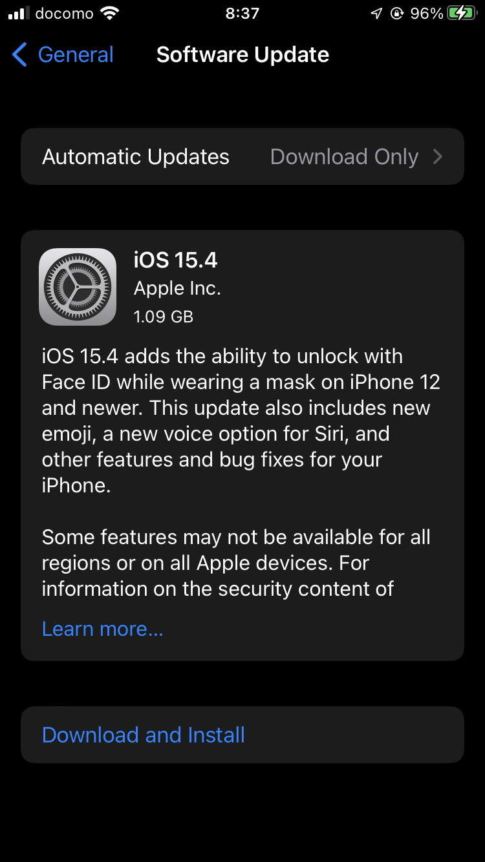485x862 pixels.
Task: Tap the Download Only value
Action: point(344,156)
